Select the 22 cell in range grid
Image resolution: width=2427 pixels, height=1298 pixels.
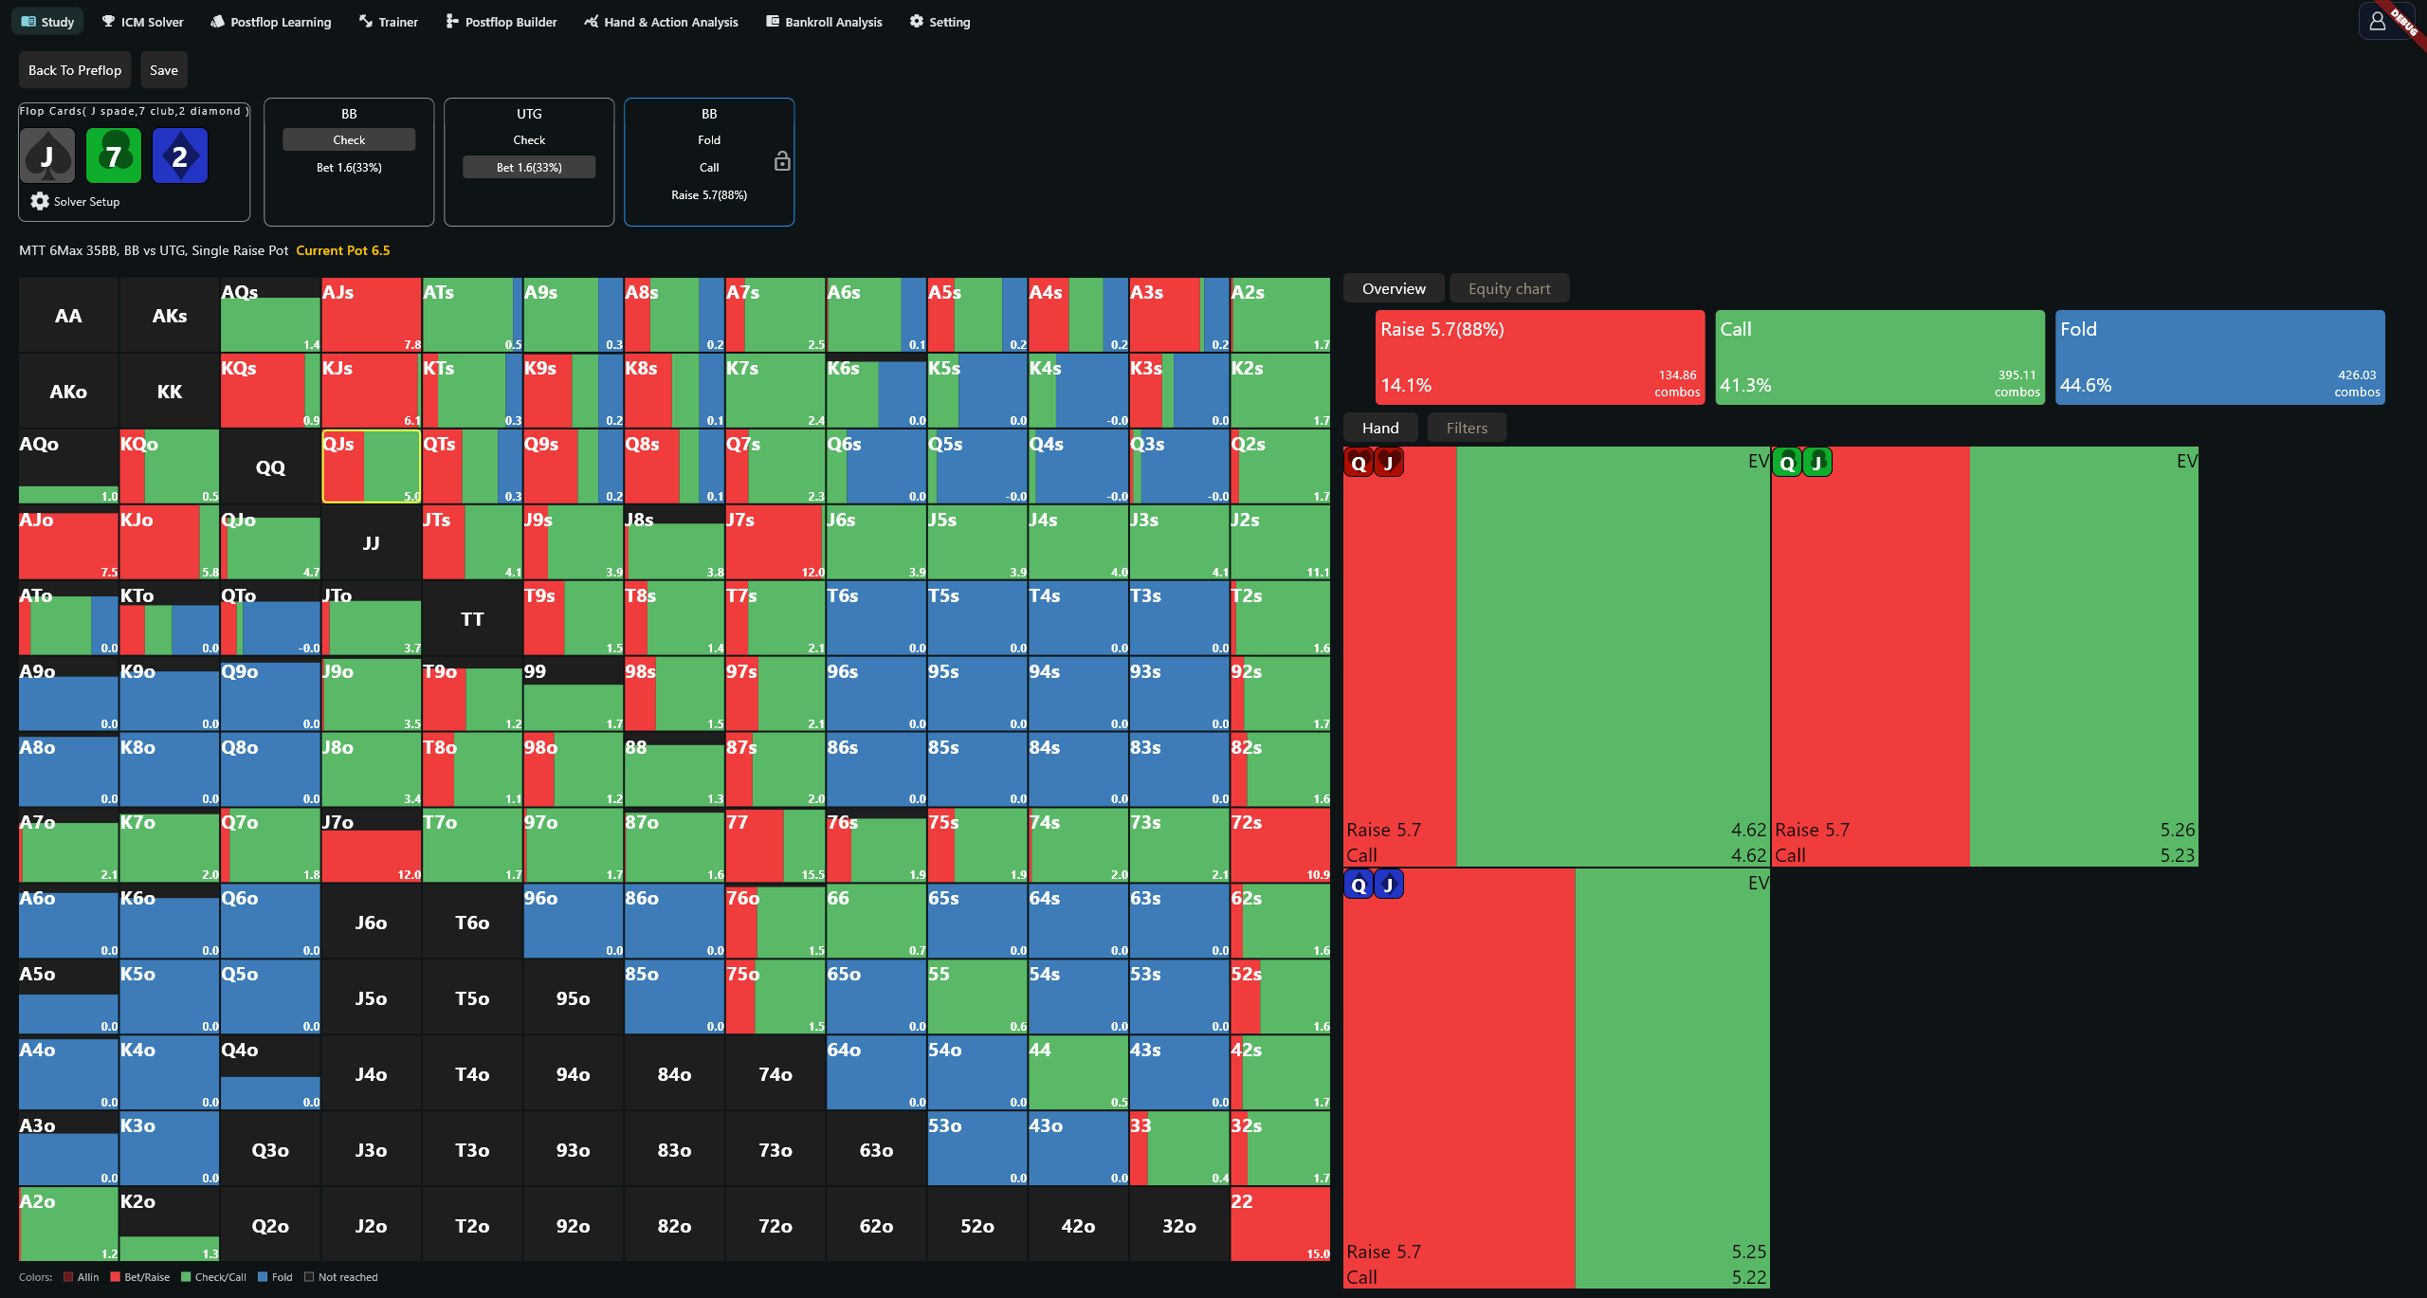pyautogui.click(x=1280, y=1224)
